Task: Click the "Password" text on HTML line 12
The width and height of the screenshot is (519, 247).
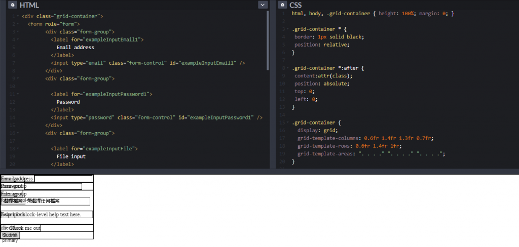Action: tap(68, 102)
